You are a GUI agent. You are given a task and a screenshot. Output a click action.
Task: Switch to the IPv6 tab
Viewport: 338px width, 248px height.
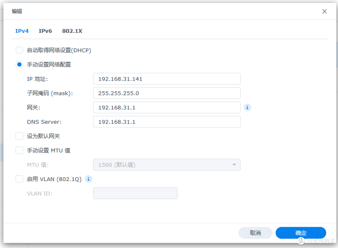click(x=45, y=31)
